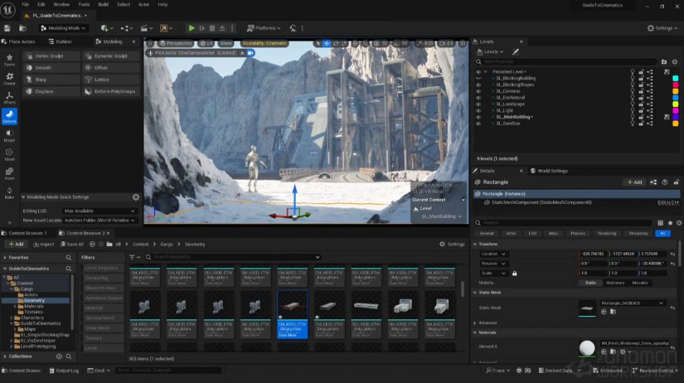
Task: Set Mobility to Movable
Action: point(640,283)
